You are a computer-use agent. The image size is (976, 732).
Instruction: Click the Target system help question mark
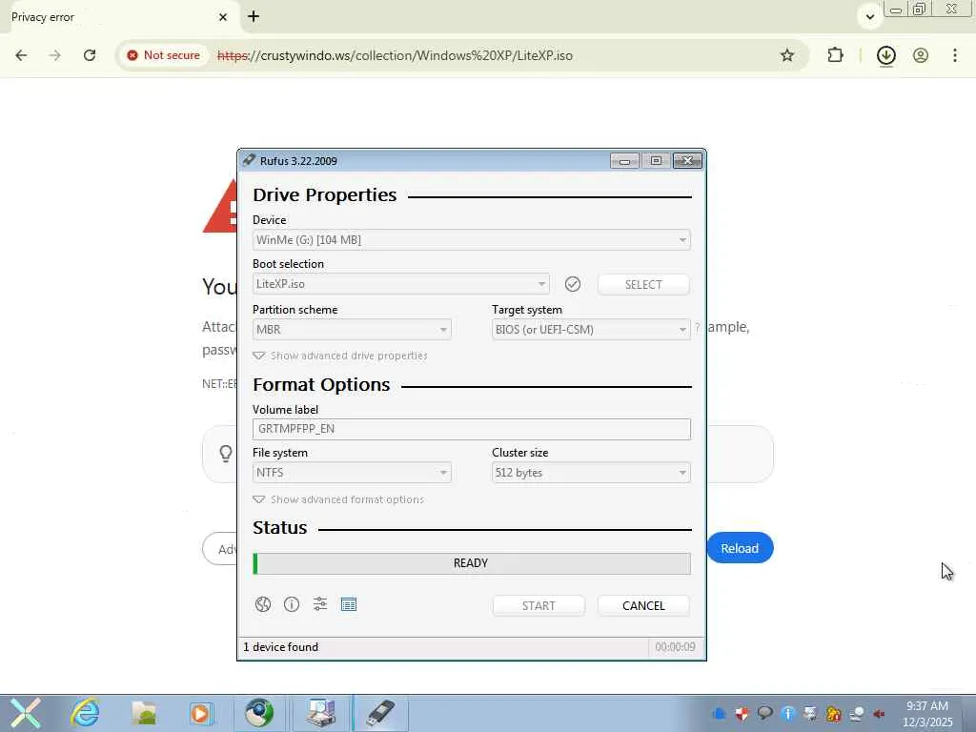(x=697, y=328)
